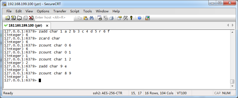Minimize the SecureCRT window
This screenshot has width=238, height=98.
coord(212,3)
